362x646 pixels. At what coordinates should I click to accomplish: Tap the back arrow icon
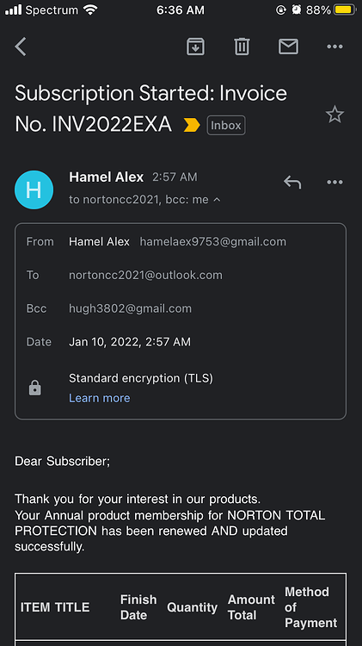21,47
